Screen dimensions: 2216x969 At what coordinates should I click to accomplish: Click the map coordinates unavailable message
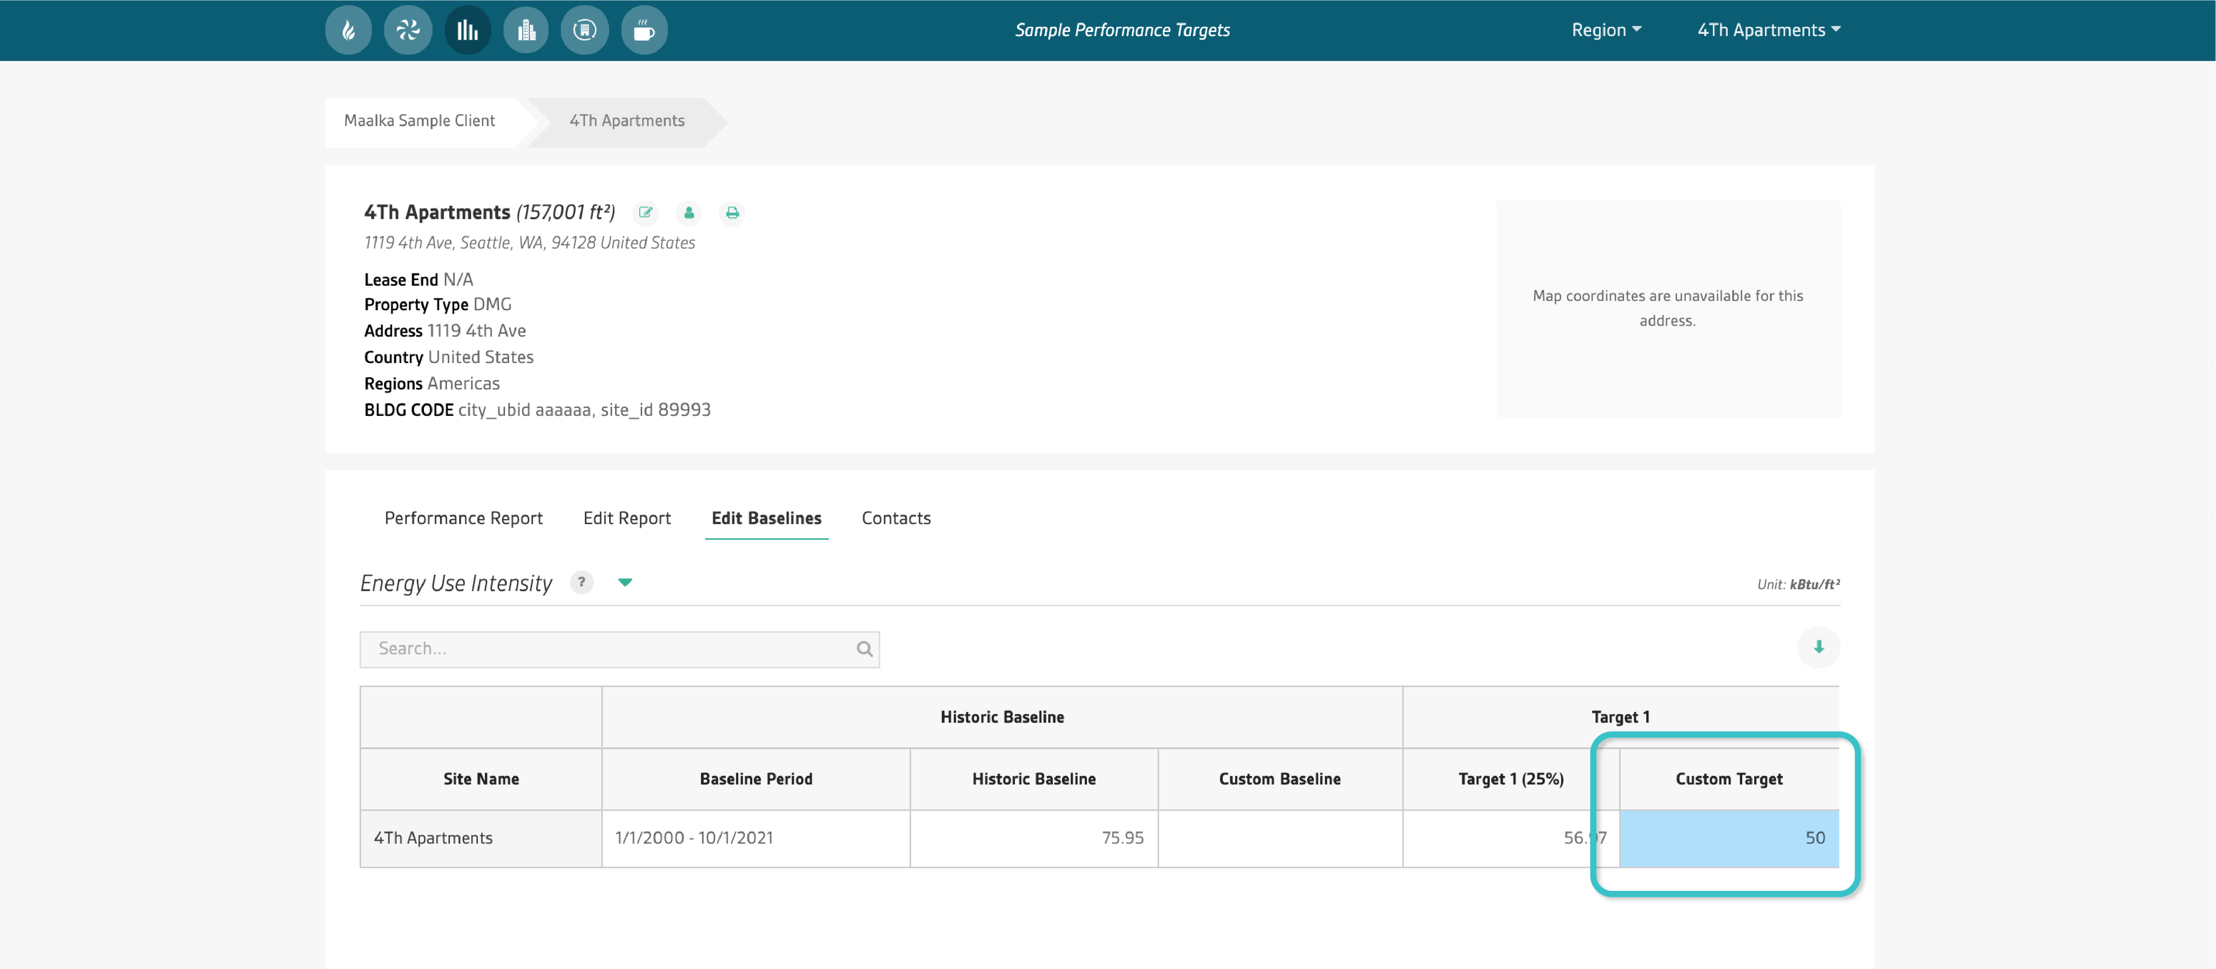1667,308
